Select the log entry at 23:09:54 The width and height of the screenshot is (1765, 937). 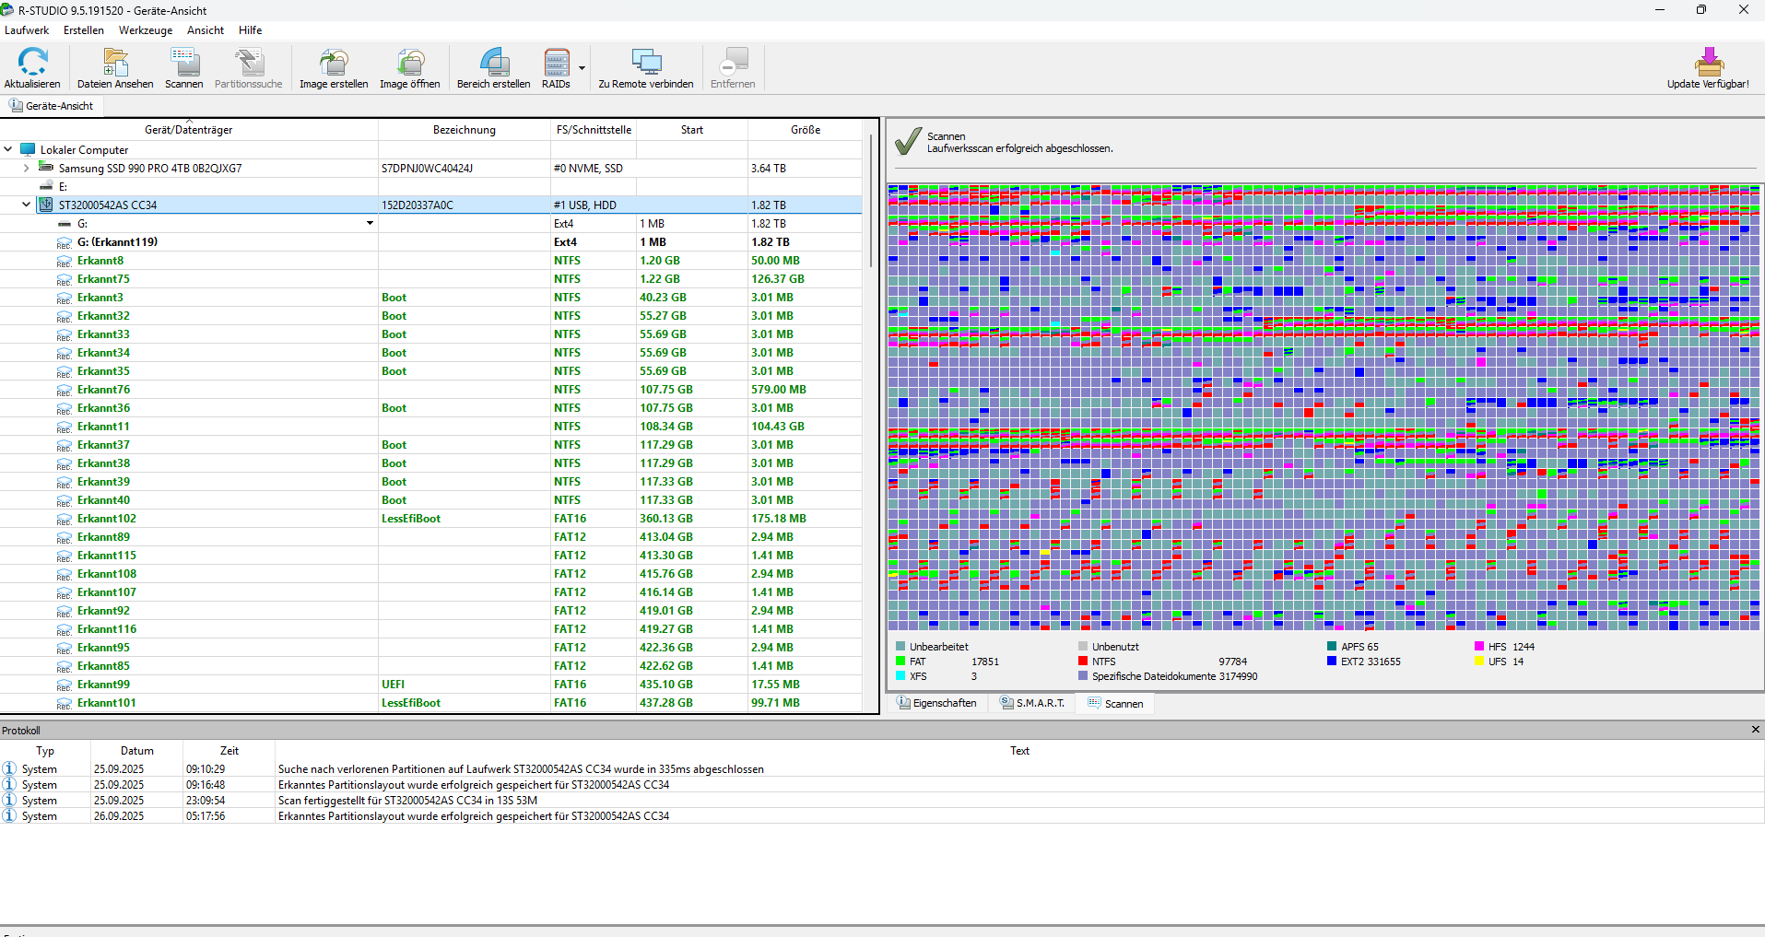click(882, 801)
